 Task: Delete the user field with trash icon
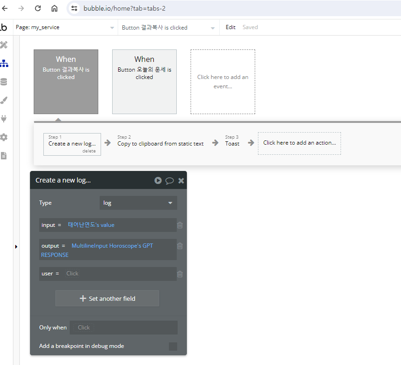pos(180,274)
